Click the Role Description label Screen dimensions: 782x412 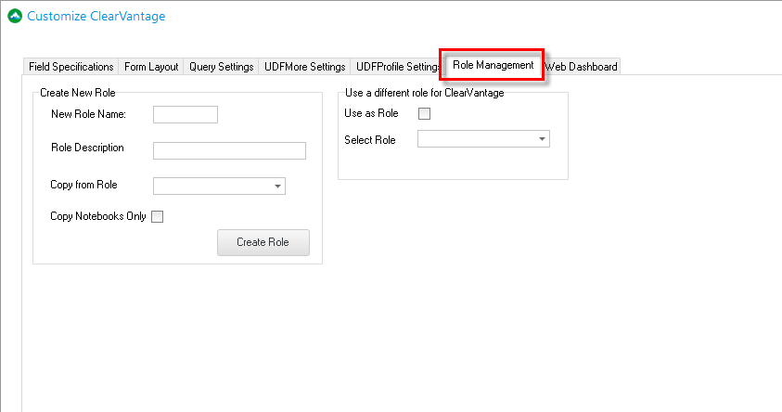point(88,148)
